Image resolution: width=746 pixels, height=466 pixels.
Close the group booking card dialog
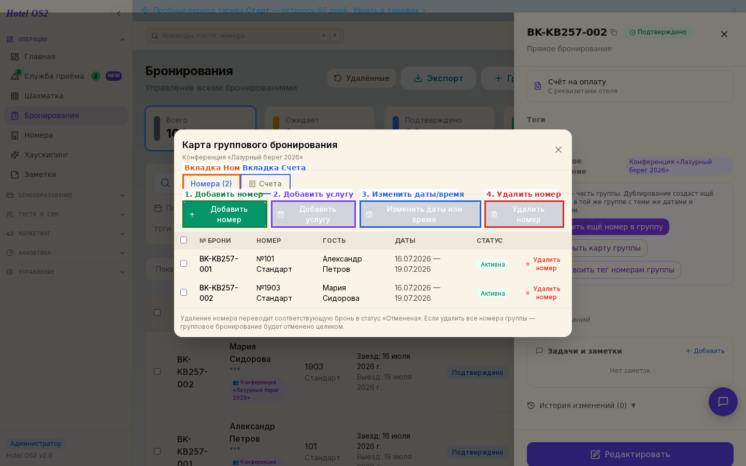click(x=558, y=150)
